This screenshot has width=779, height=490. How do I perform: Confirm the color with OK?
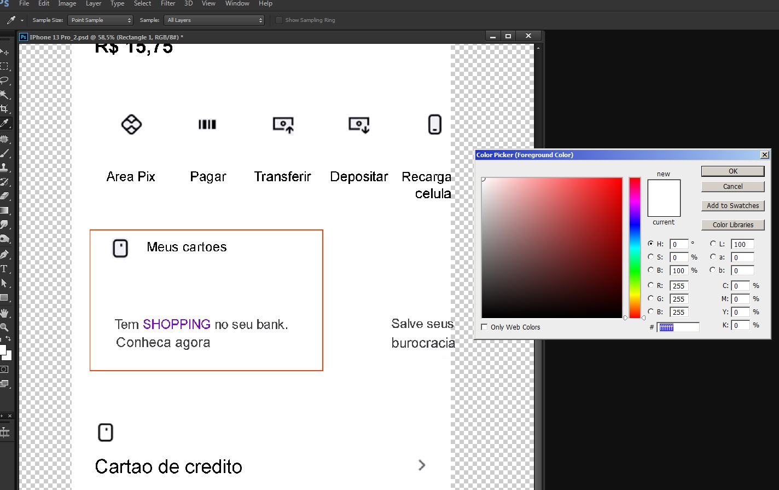[733, 171]
